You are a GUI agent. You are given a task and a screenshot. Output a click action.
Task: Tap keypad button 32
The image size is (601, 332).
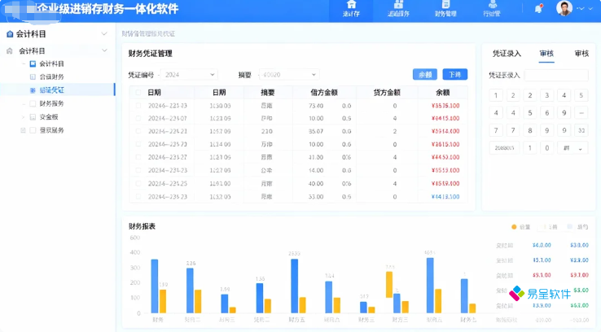coord(581,130)
